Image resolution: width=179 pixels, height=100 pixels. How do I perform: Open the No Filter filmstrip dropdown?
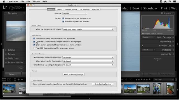pos(164,80)
